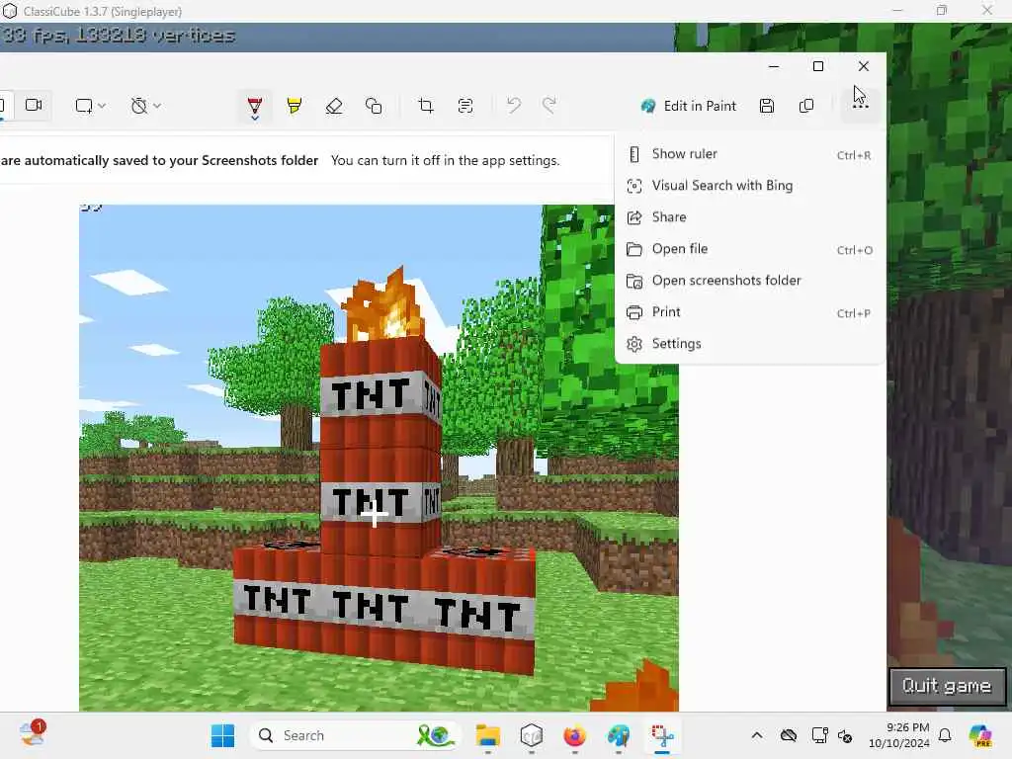
Task: Minimize the Snipping Tool window
Action: [774, 66]
